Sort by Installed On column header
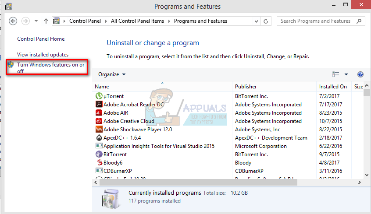 click(x=334, y=87)
